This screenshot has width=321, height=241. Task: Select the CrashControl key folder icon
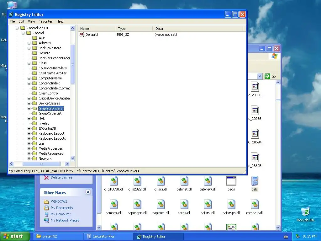pos(35,93)
